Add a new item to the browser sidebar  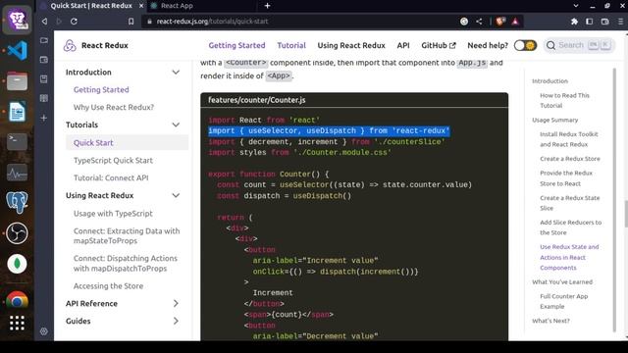(x=43, y=118)
